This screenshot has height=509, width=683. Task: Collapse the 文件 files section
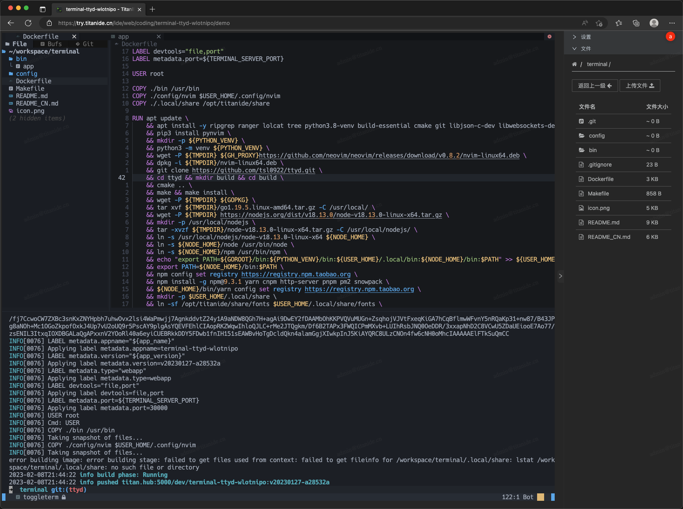[x=586, y=48]
